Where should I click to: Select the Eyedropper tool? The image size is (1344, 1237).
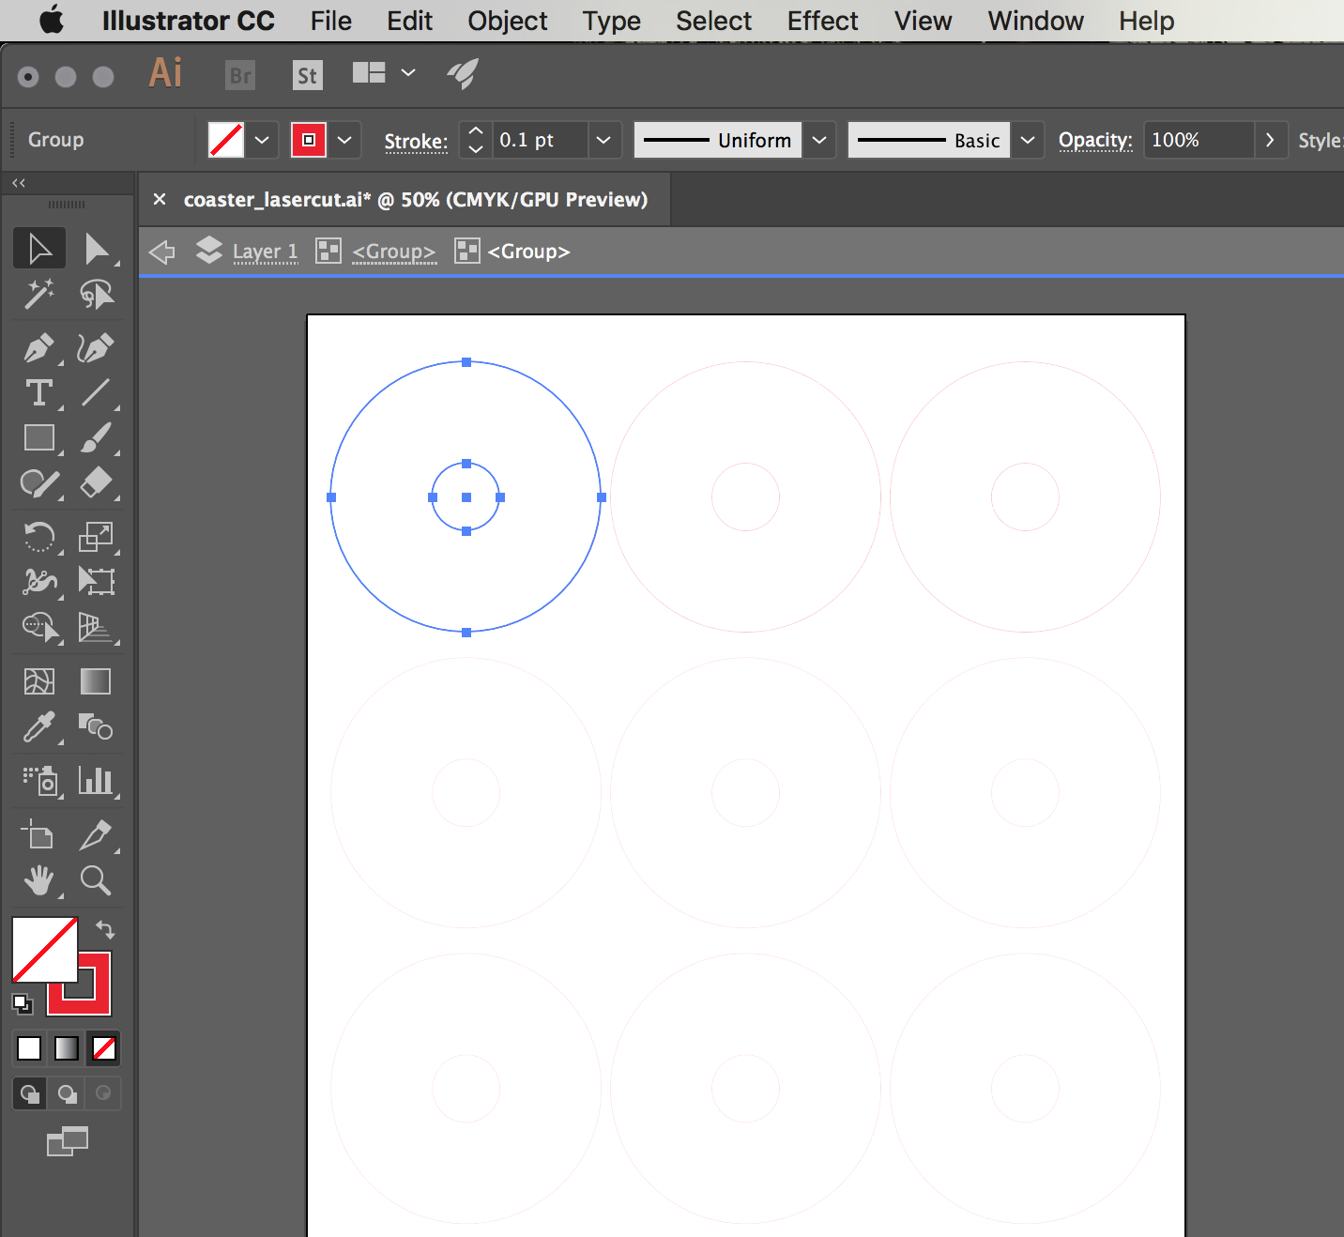[x=39, y=727]
